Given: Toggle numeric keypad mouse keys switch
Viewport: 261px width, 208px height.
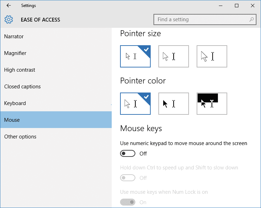Looking at the screenshot, I should (x=128, y=153).
